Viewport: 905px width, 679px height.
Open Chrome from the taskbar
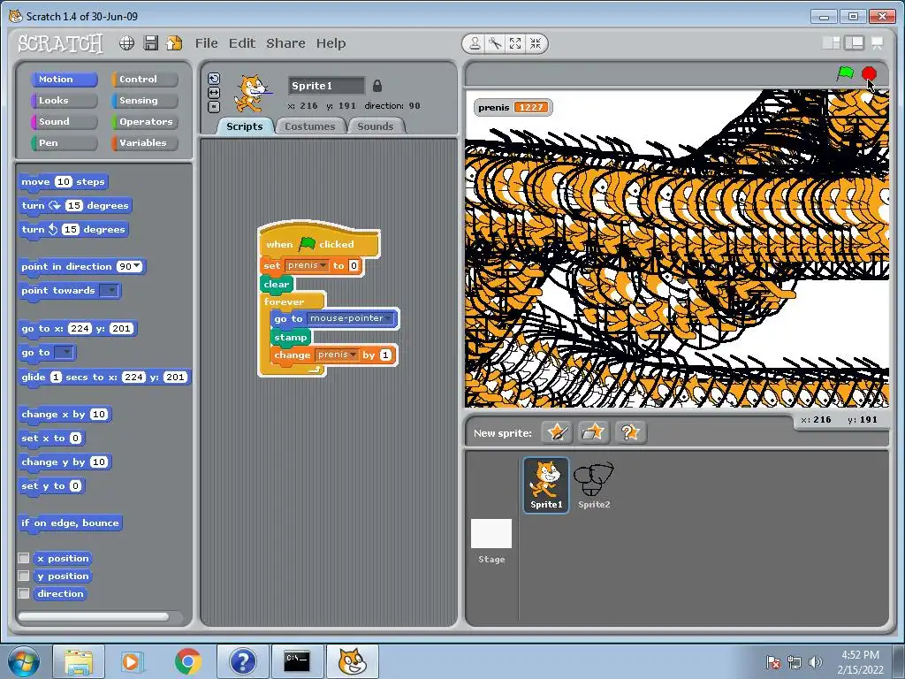[187, 661]
